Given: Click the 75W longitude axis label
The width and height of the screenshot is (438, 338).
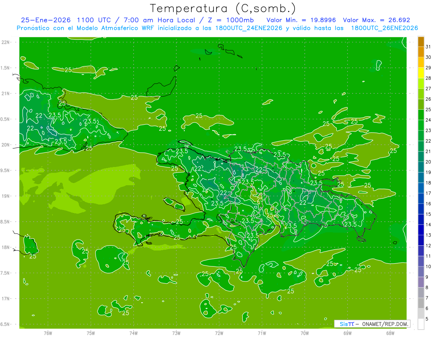Looking at the screenshot, I should click(x=91, y=333).
